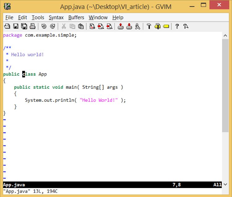Place cursor on "Hello World!" string
The height and width of the screenshot is (197, 232).
[99, 100]
